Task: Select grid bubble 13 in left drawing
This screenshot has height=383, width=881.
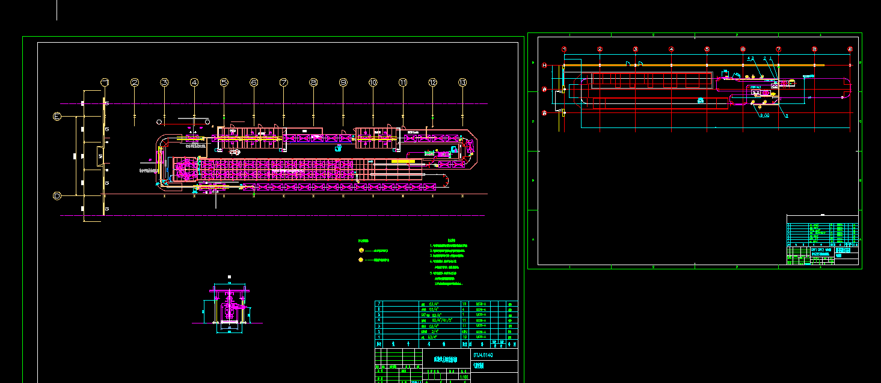Action: pos(462,82)
